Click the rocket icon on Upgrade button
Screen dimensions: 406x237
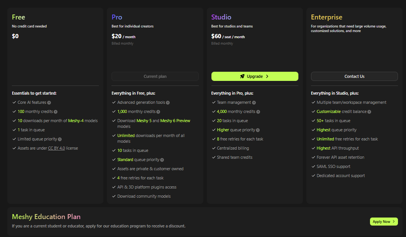[x=242, y=76]
